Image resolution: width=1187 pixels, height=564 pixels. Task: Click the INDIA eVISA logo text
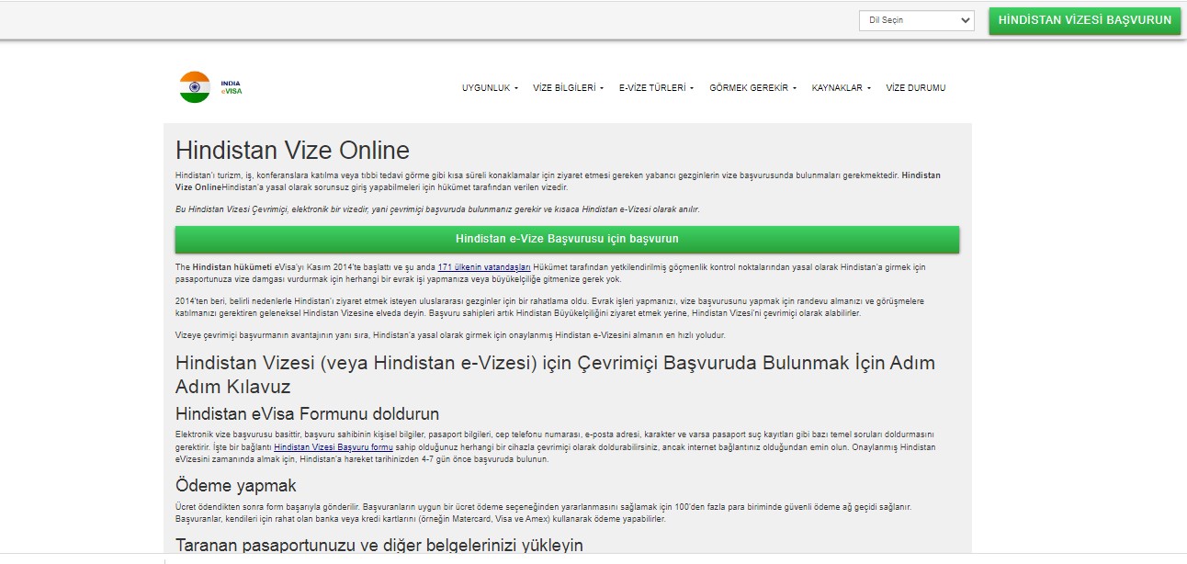231,88
